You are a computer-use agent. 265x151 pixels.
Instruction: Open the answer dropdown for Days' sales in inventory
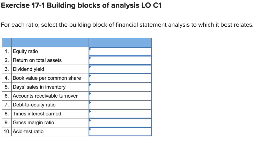coord(120,87)
